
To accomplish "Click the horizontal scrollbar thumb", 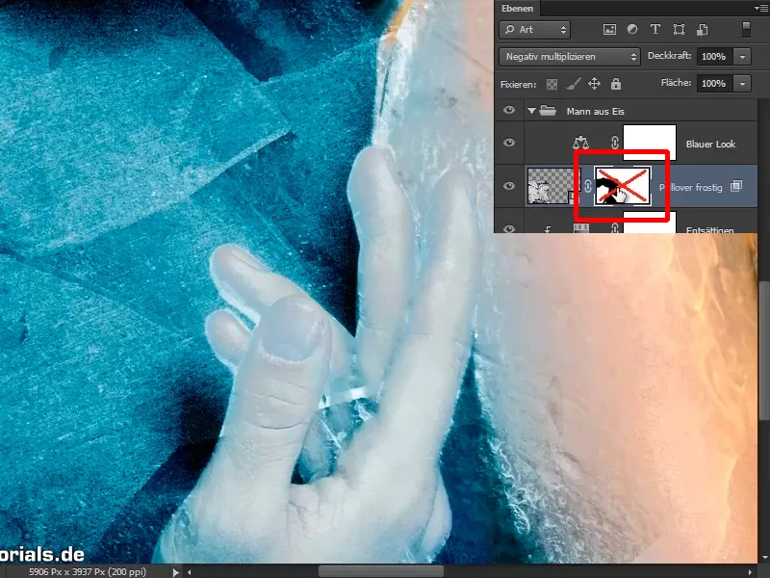I will pyautogui.click(x=380, y=571).
